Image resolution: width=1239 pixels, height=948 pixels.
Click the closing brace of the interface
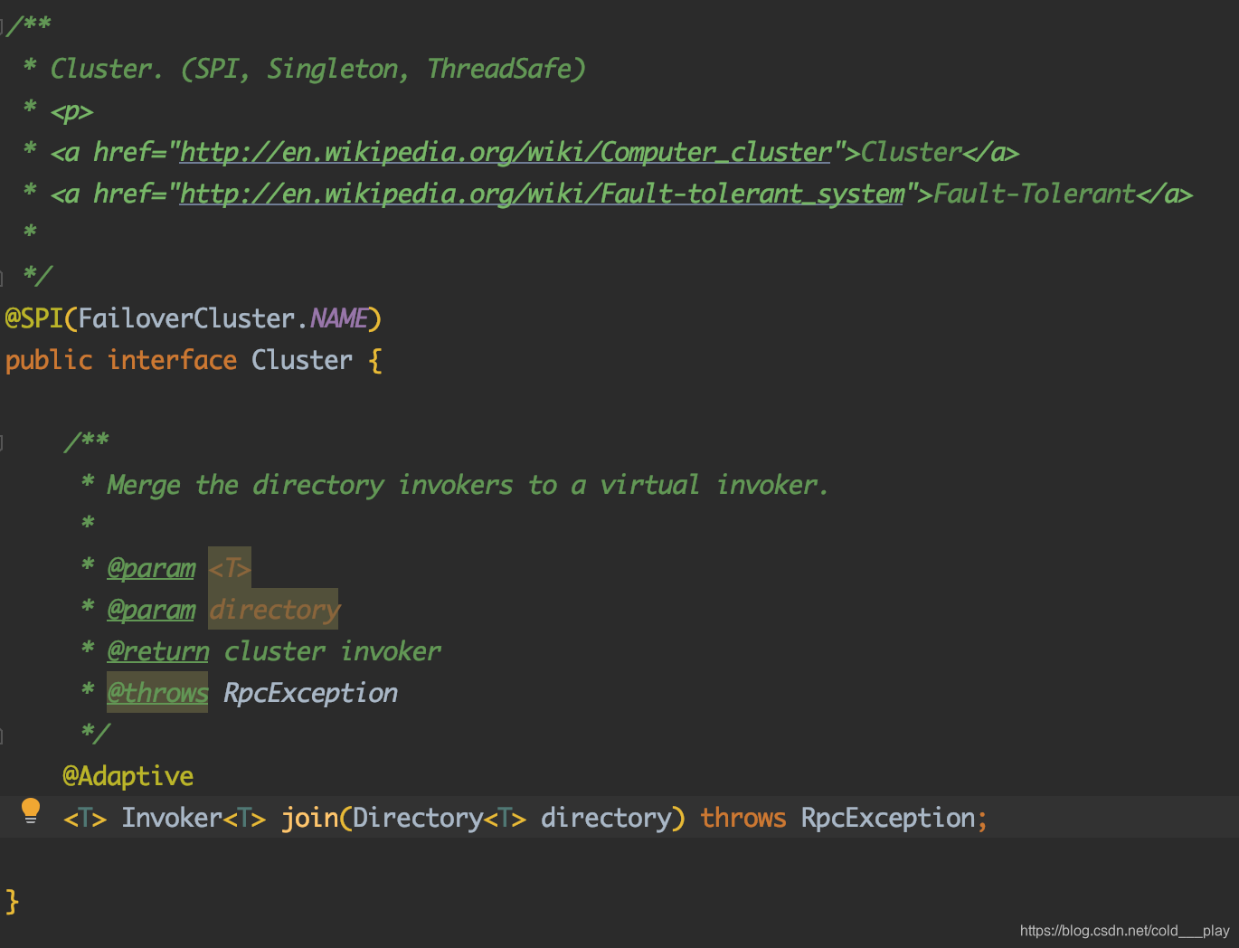[12, 901]
